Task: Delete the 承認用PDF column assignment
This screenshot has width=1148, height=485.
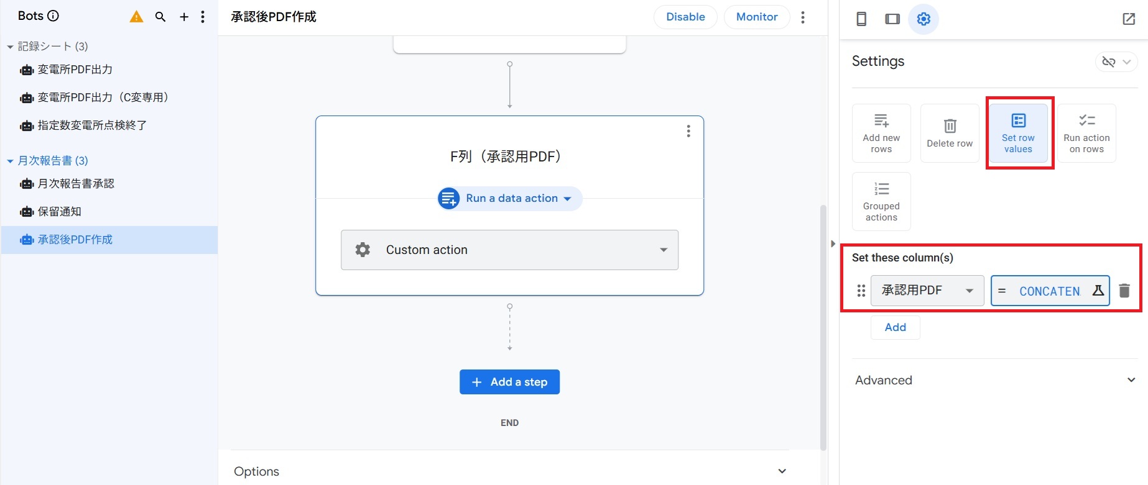Action: tap(1124, 291)
